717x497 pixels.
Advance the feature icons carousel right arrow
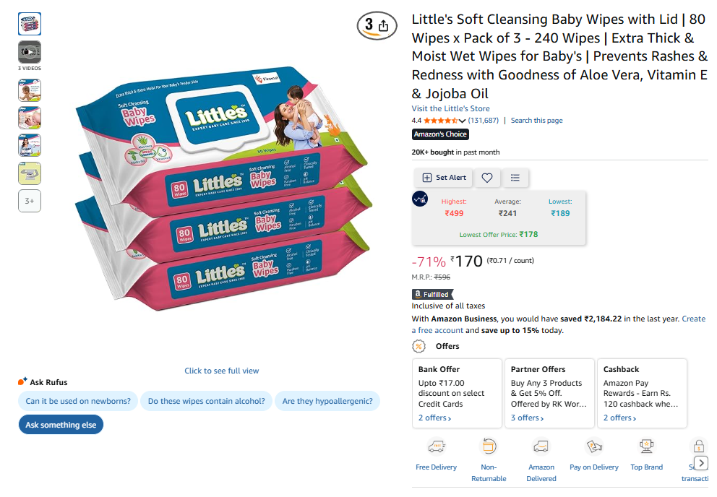[701, 463]
